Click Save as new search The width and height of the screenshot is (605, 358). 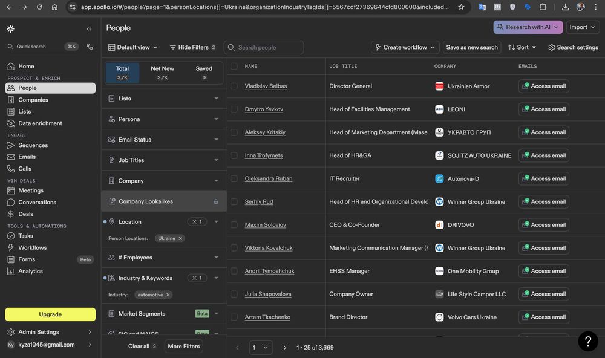tap(472, 47)
